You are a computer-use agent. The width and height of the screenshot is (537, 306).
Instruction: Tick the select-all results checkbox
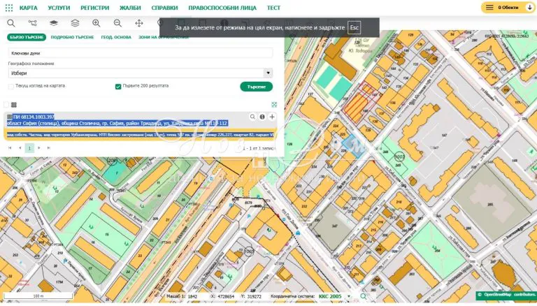click(7, 104)
